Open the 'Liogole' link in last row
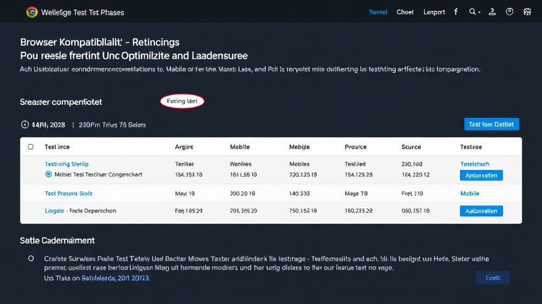Image resolution: width=542 pixels, height=304 pixels. [54, 210]
